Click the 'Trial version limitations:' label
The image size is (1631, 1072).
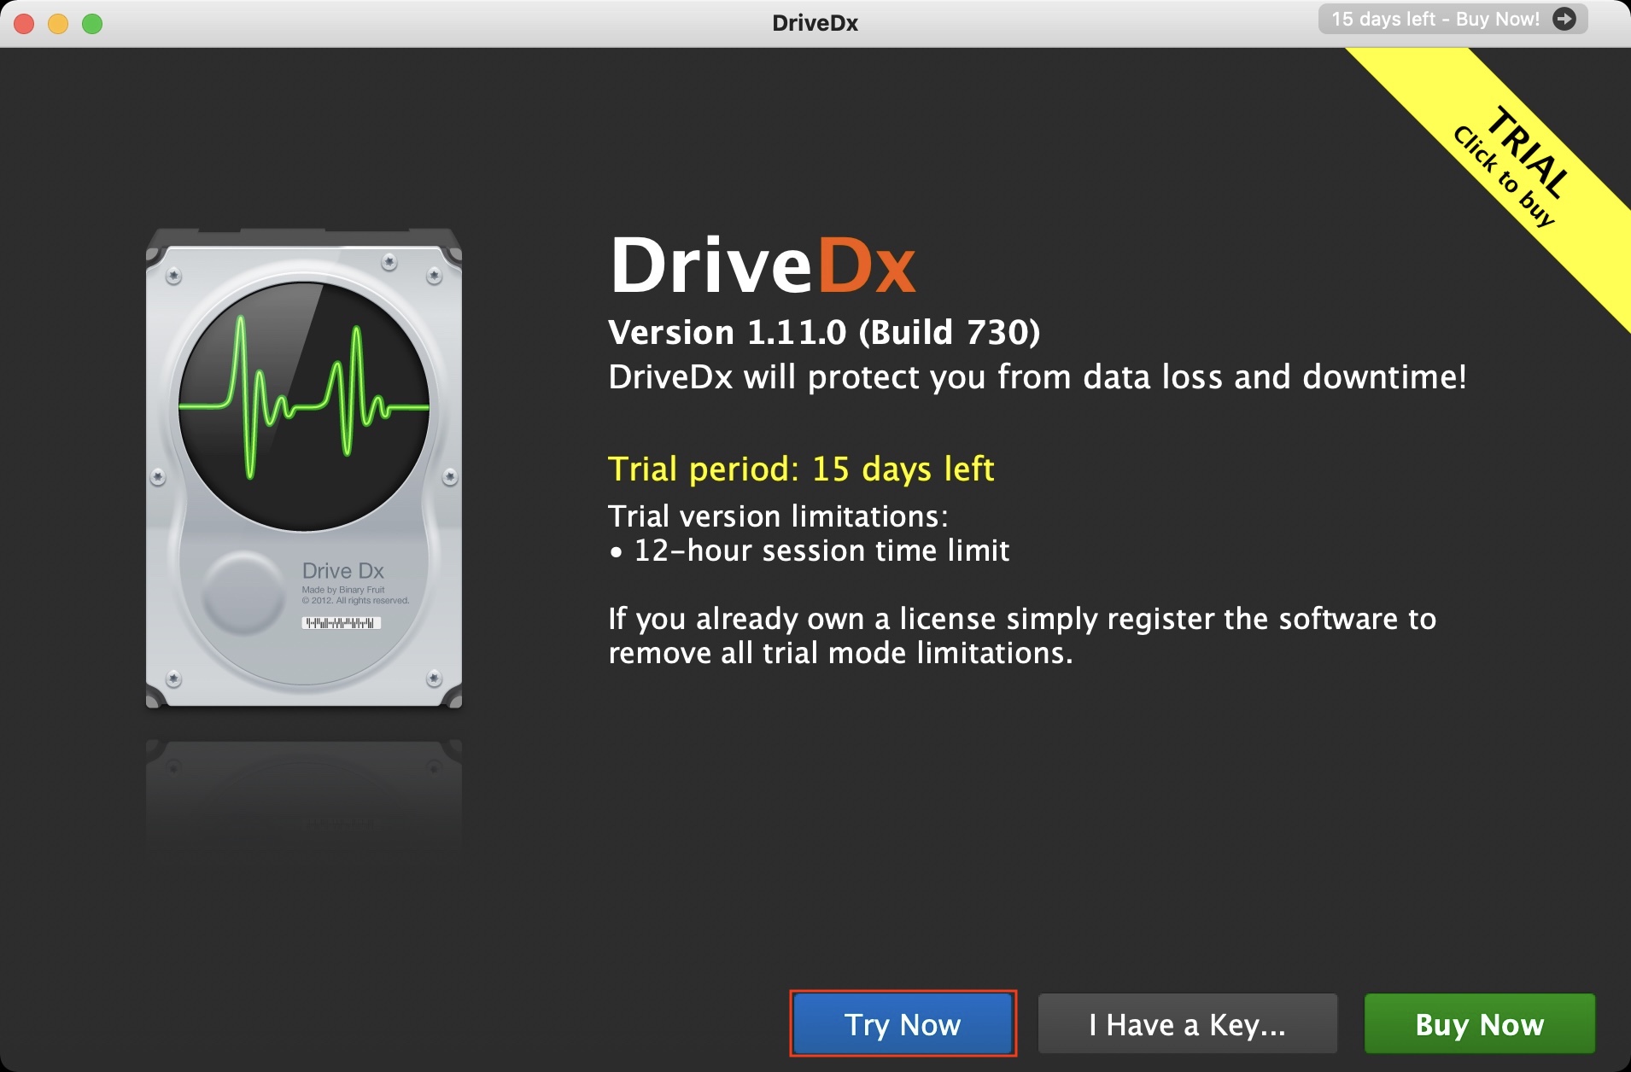[x=778, y=516]
